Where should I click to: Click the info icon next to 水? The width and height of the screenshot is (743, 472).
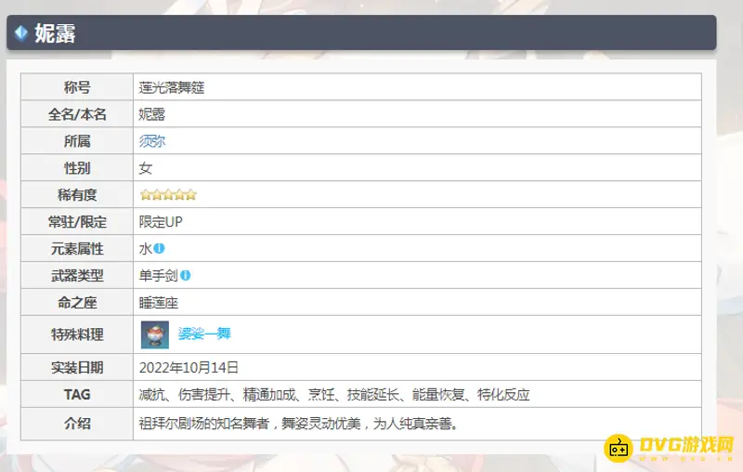tap(160, 248)
